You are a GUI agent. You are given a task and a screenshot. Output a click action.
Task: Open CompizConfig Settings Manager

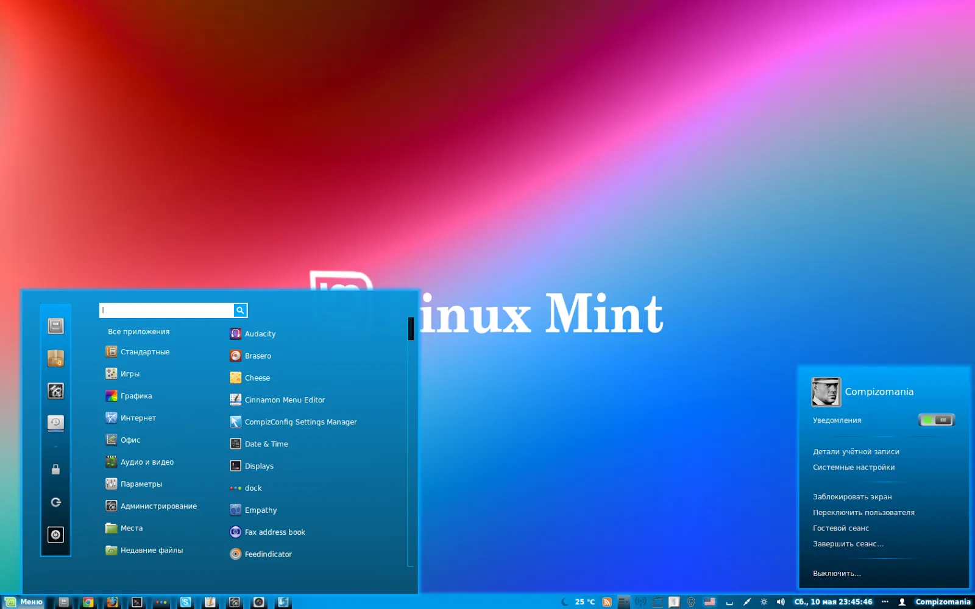(x=293, y=421)
